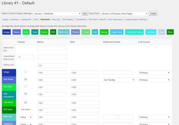The image size is (179, 125).
Task: Click the green Rating tile
Action: [x=104, y=32]
